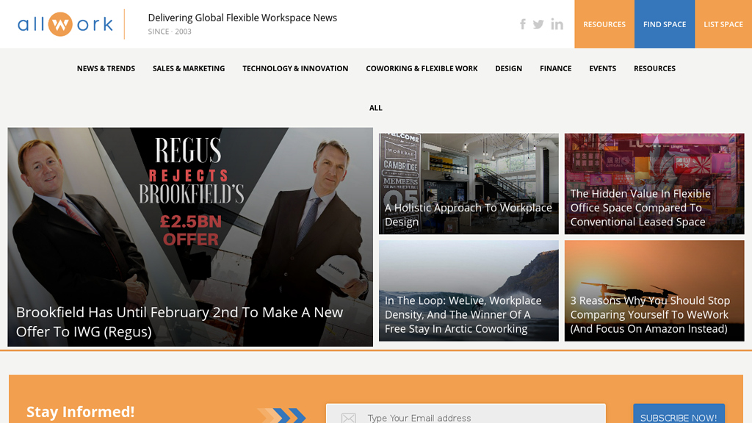The image size is (752, 423).
Task: Click the Resources orange header button
Action: (x=604, y=24)
